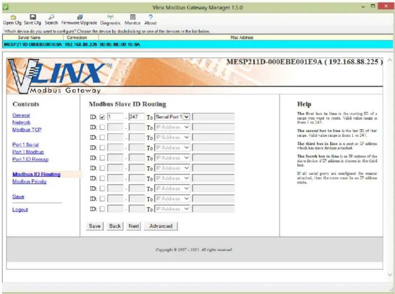
Task: Click the application icon in title bar
Action: pyautogui.click(x=5, y=7)
